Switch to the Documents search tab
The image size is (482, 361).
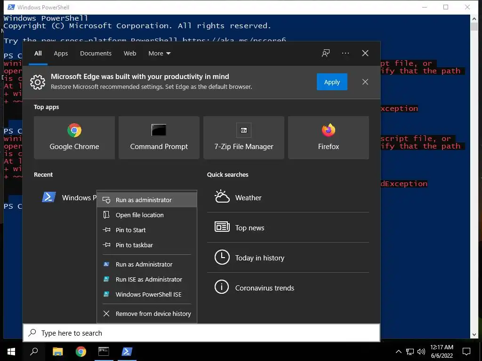pyautogui.click(x=96, y=54)
